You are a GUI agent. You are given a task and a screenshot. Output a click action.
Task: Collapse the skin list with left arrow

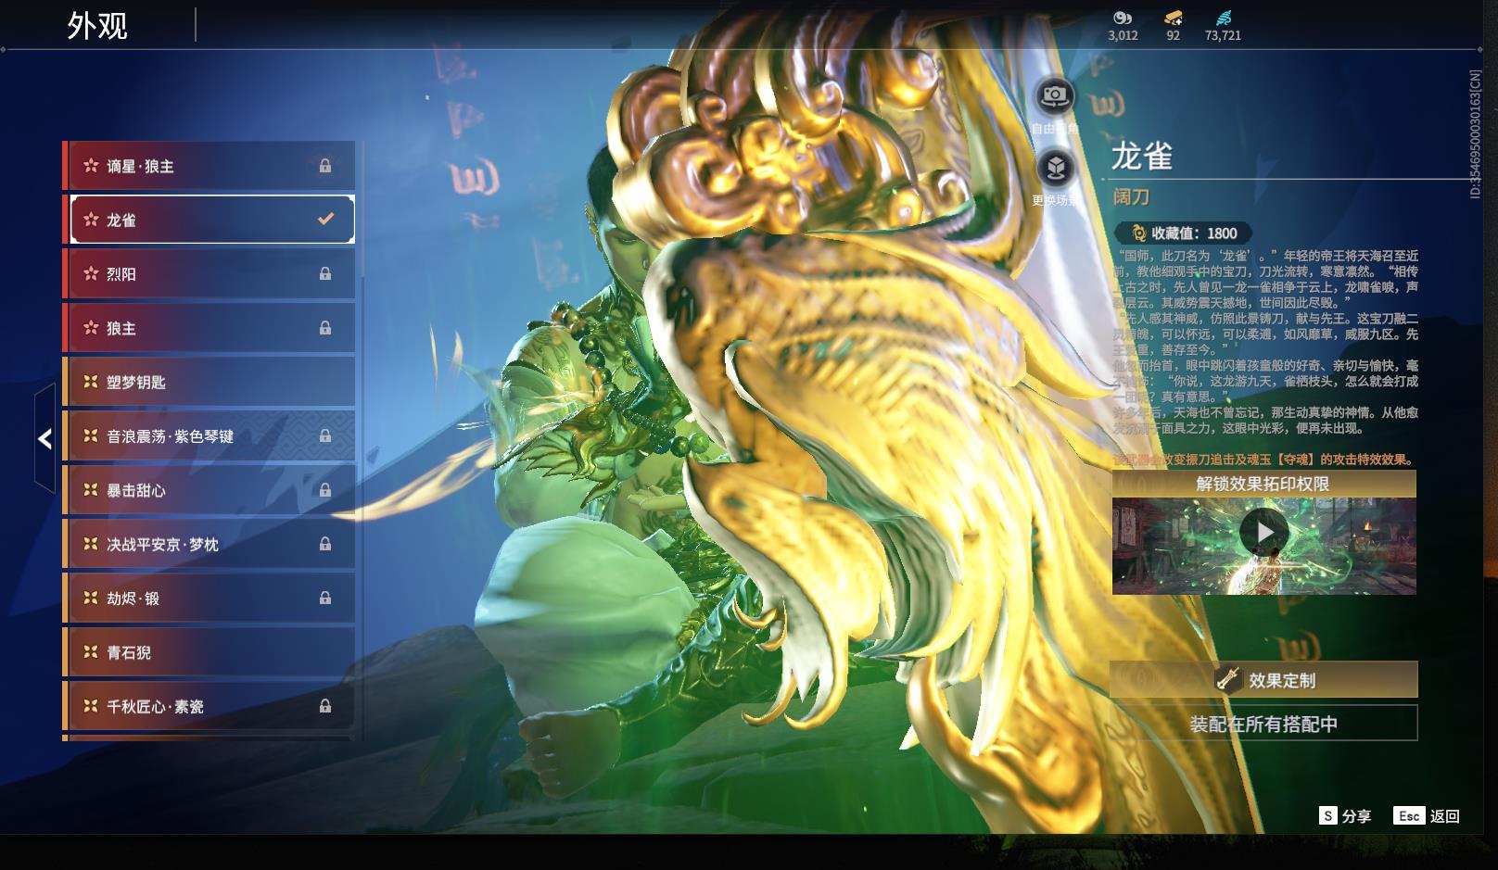pos(44,439)
